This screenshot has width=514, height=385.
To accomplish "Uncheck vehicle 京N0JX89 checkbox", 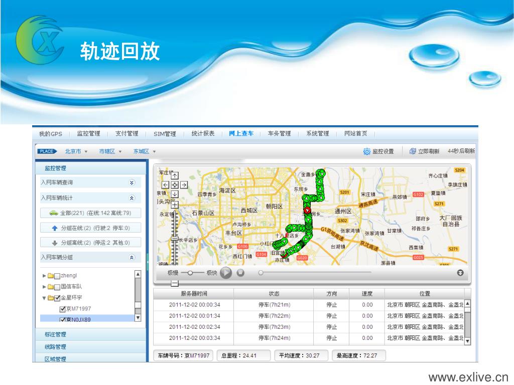I will pos(62,319).
